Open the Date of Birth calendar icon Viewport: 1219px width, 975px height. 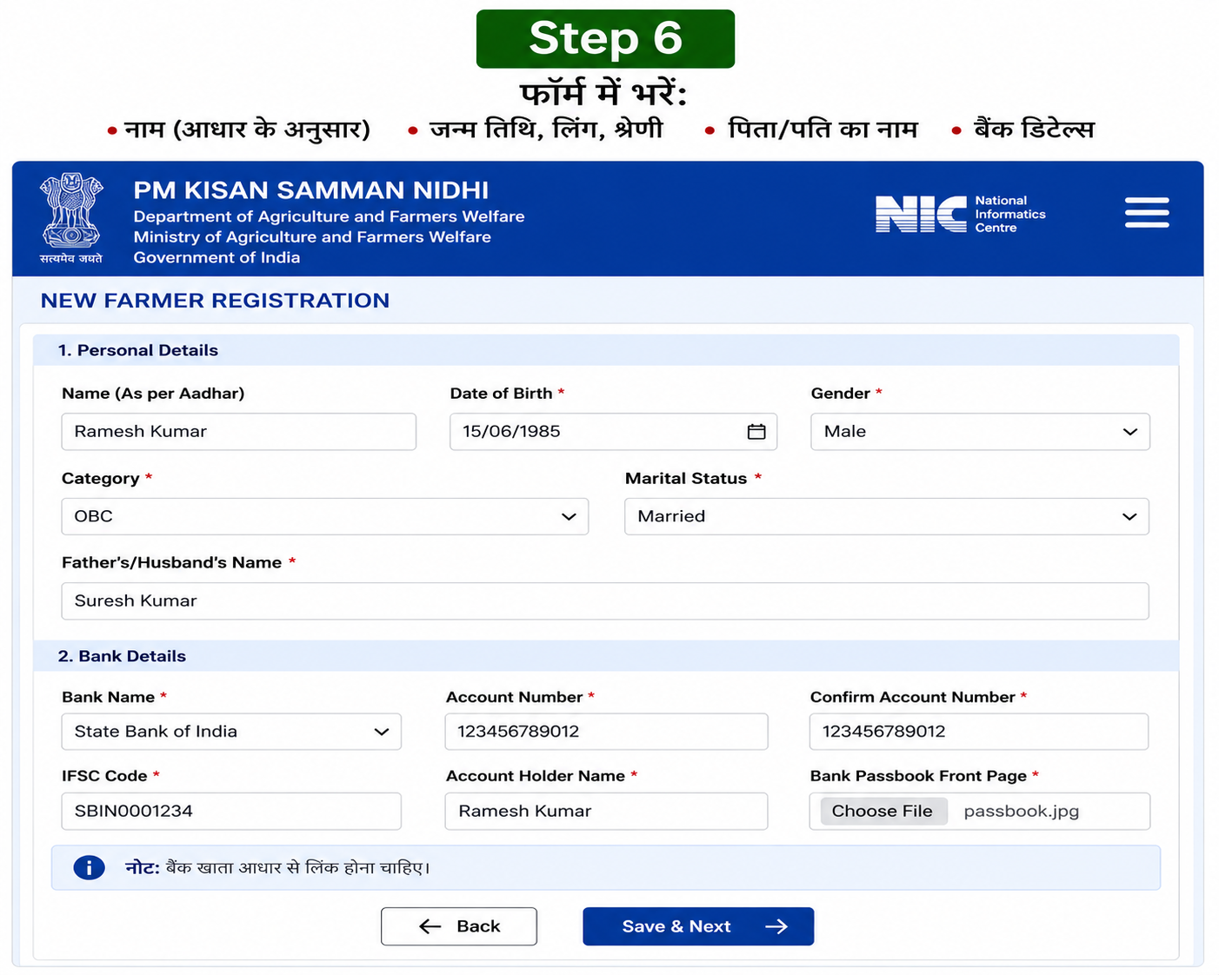coord(756,432)
